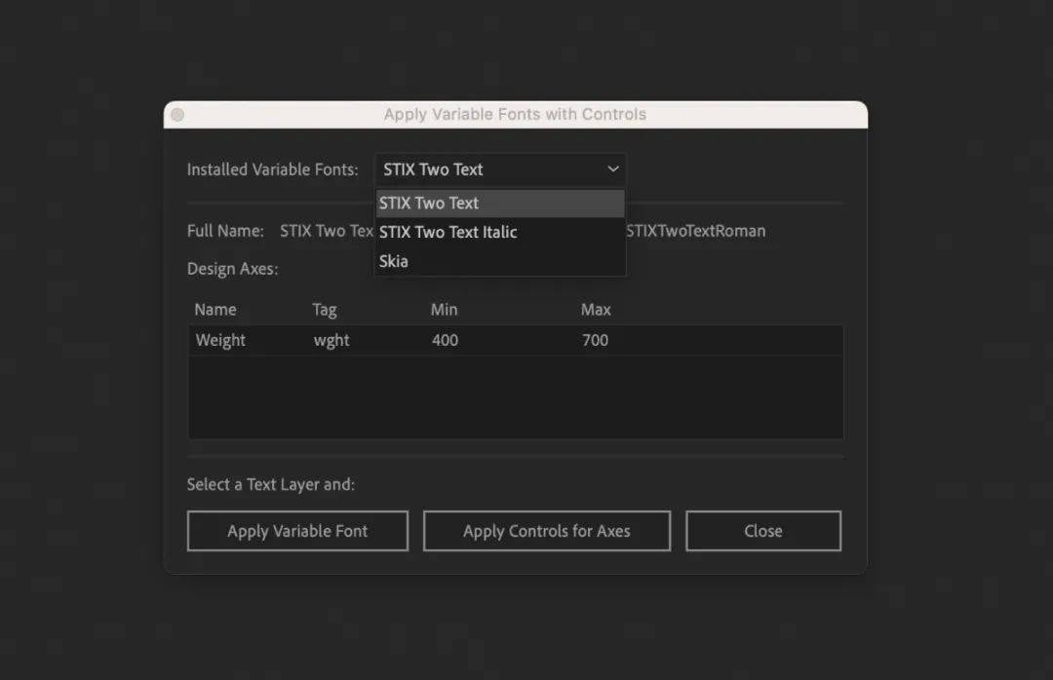1053x680 pixels.
Task: Select the Weight row in Design Axes
Action: pos(515,340)
